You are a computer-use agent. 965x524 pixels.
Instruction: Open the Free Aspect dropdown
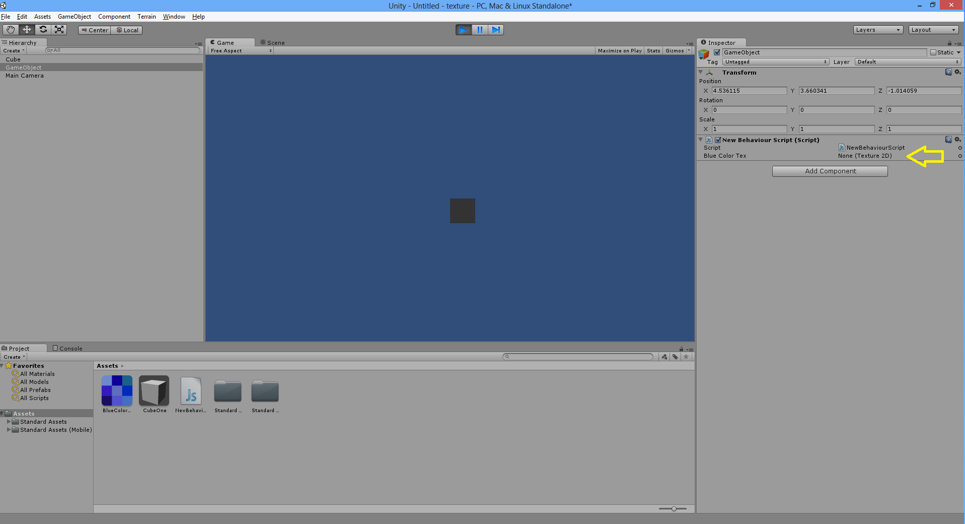point(241,51)
